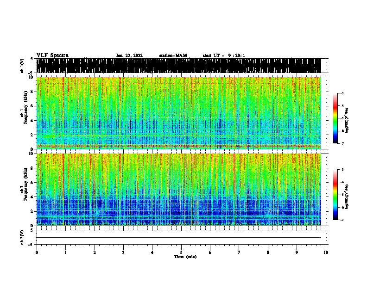Click the "VLF Spectra" title text
Viewport: 367px width, 283px height.
[52, 55]
